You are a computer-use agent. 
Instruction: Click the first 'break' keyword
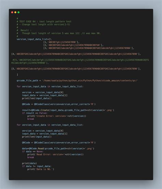pyautogui.click(x=31, y=119)
